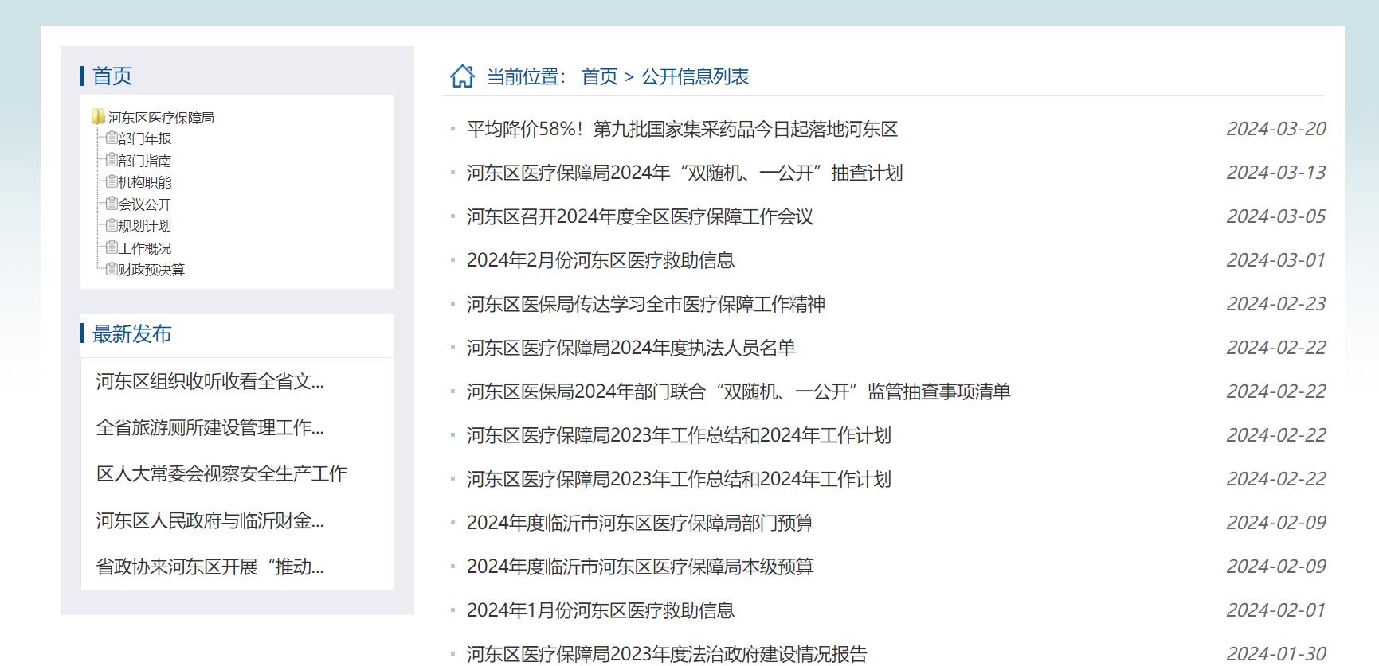This screenshot has width=1379, height=666.
Task: Open 部门年报 in the tree
Action: pyautogui.click(x=144, y=138)
